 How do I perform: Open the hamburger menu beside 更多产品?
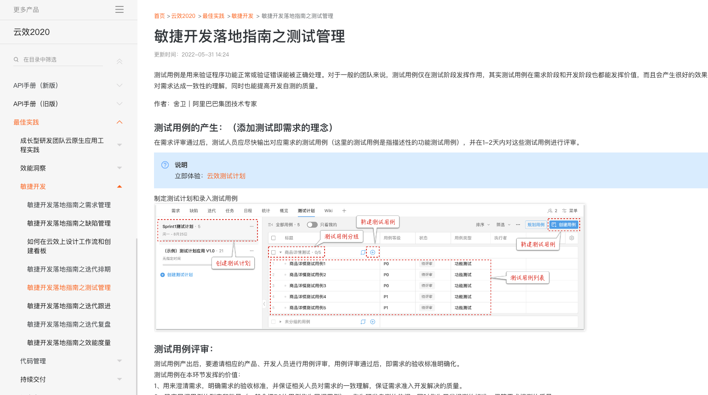120,10
